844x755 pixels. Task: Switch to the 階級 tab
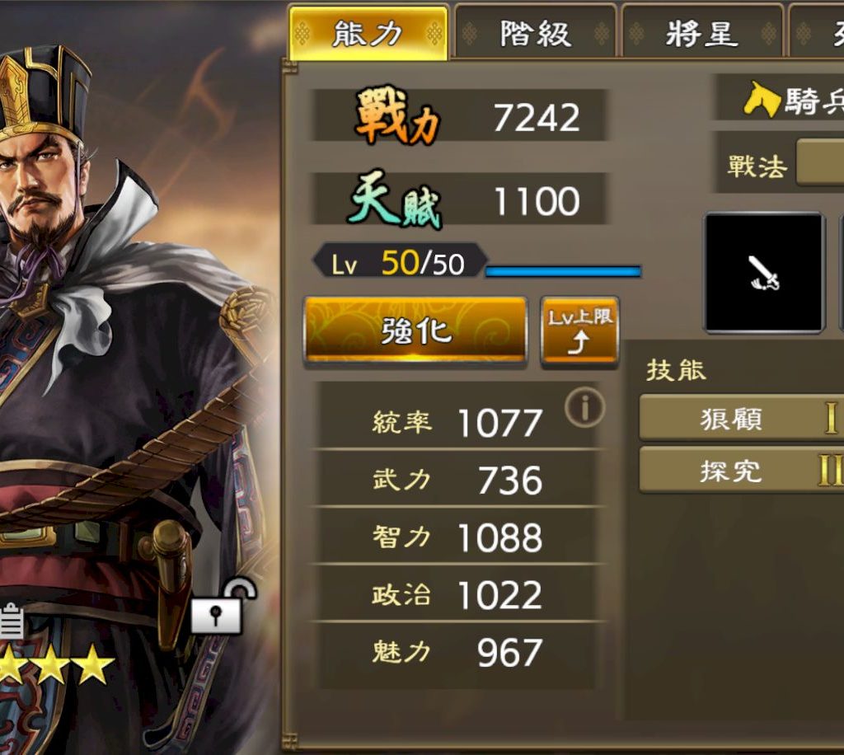pyautogui.click(x=536, y=33)
